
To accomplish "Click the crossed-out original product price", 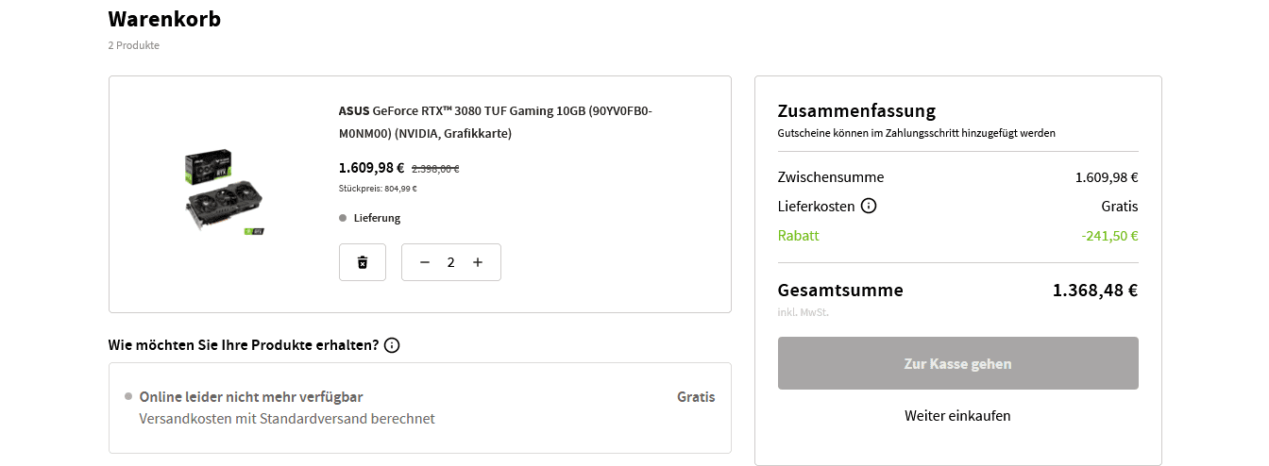I will pyautogui.click(x=435, y=169).
